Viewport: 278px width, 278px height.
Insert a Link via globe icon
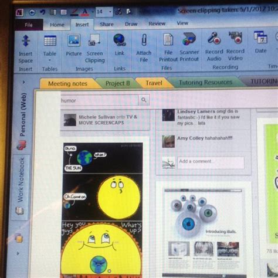120,45
